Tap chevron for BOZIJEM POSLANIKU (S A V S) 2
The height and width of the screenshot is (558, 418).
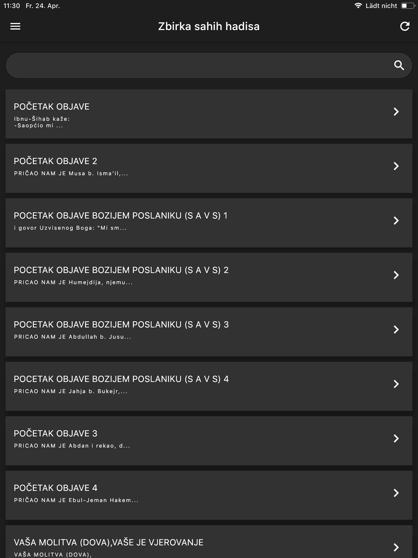396,275
